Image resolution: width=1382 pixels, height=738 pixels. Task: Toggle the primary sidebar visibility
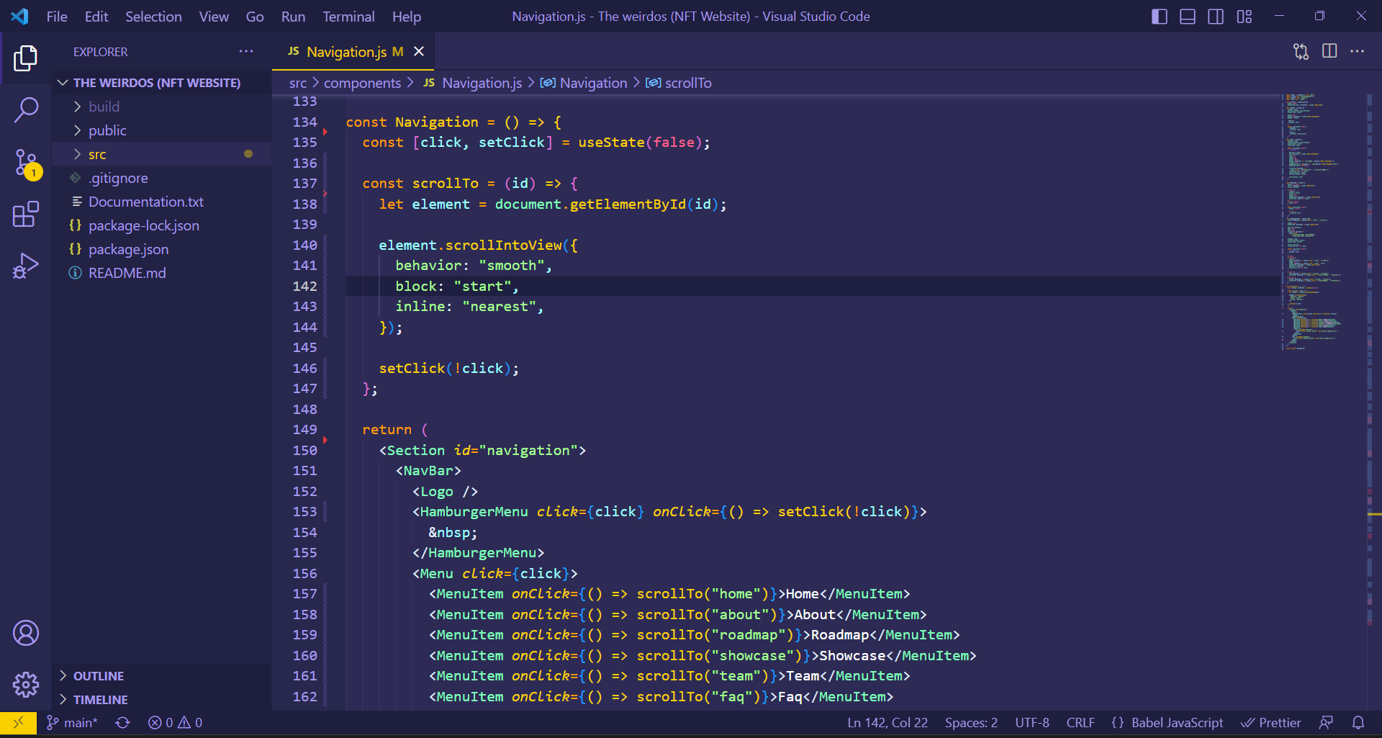(x=1160, y=16)
